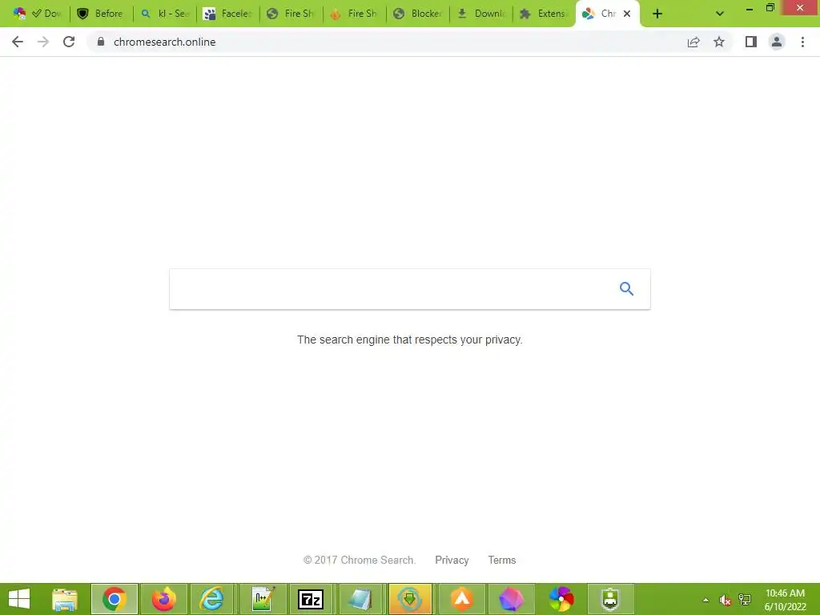Open the browser side panel
Screen dimensions: 820x615
pos(751,42)
